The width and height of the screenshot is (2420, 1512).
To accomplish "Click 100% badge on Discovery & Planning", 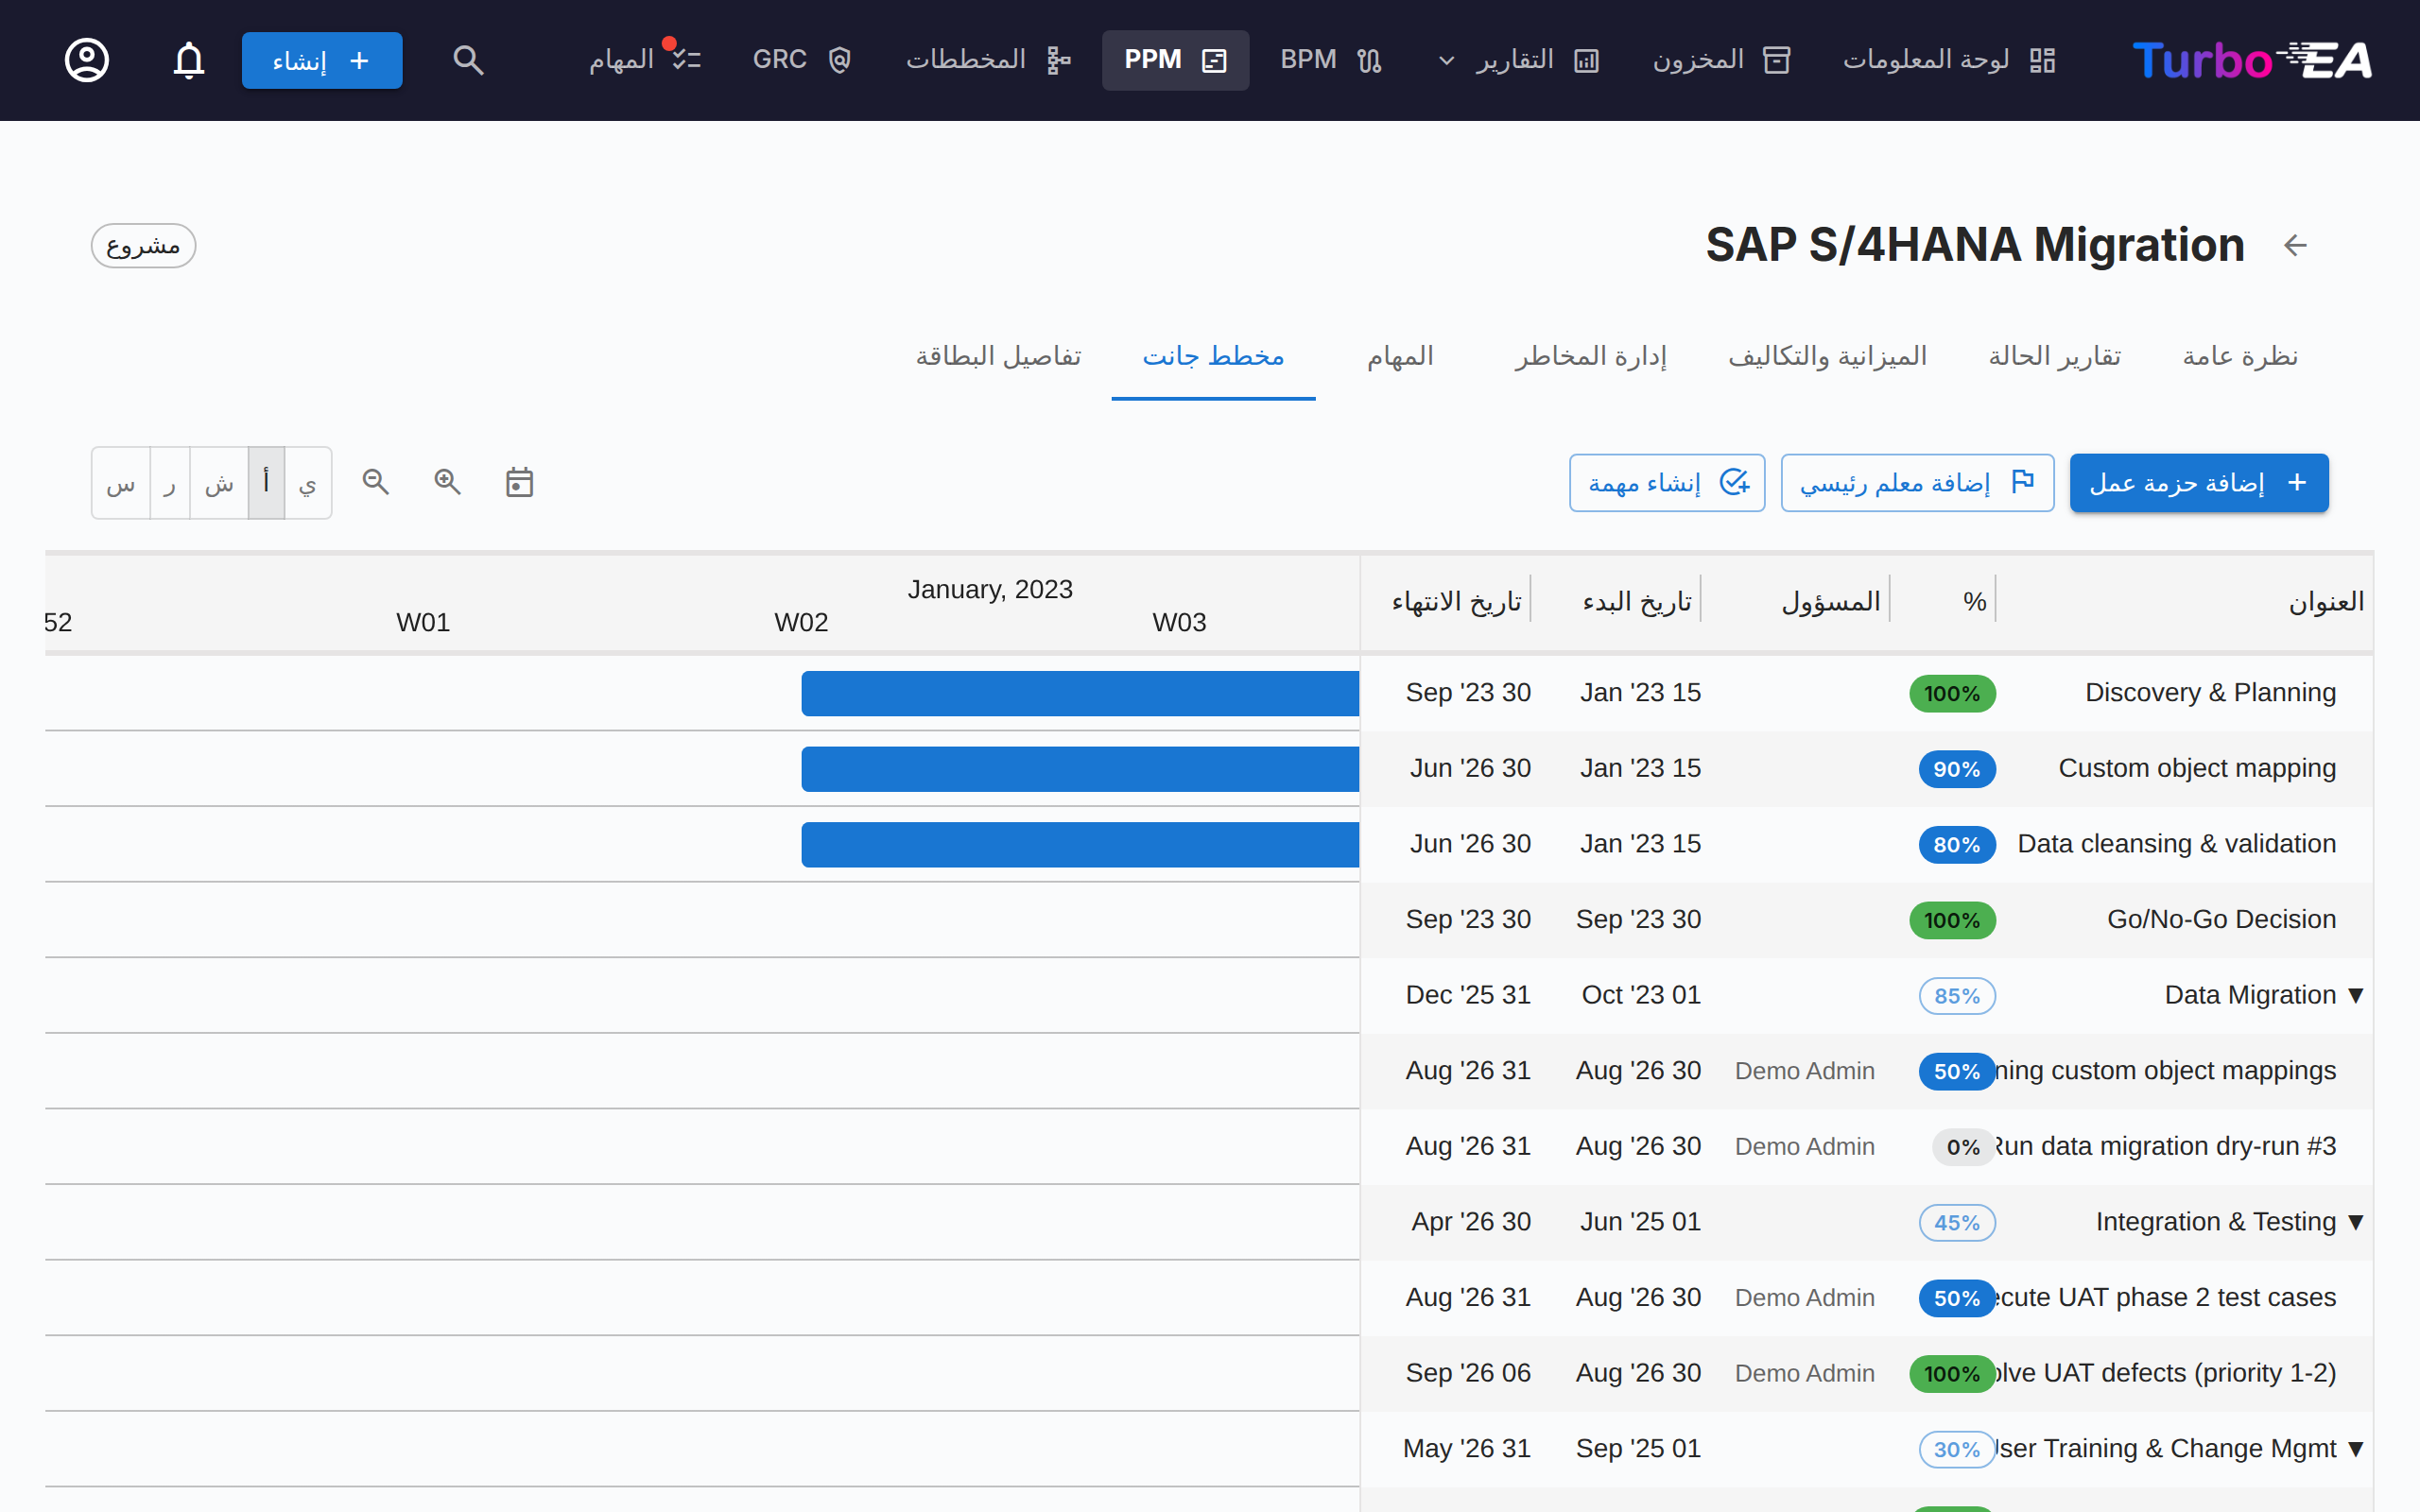I will [1952, 694].
